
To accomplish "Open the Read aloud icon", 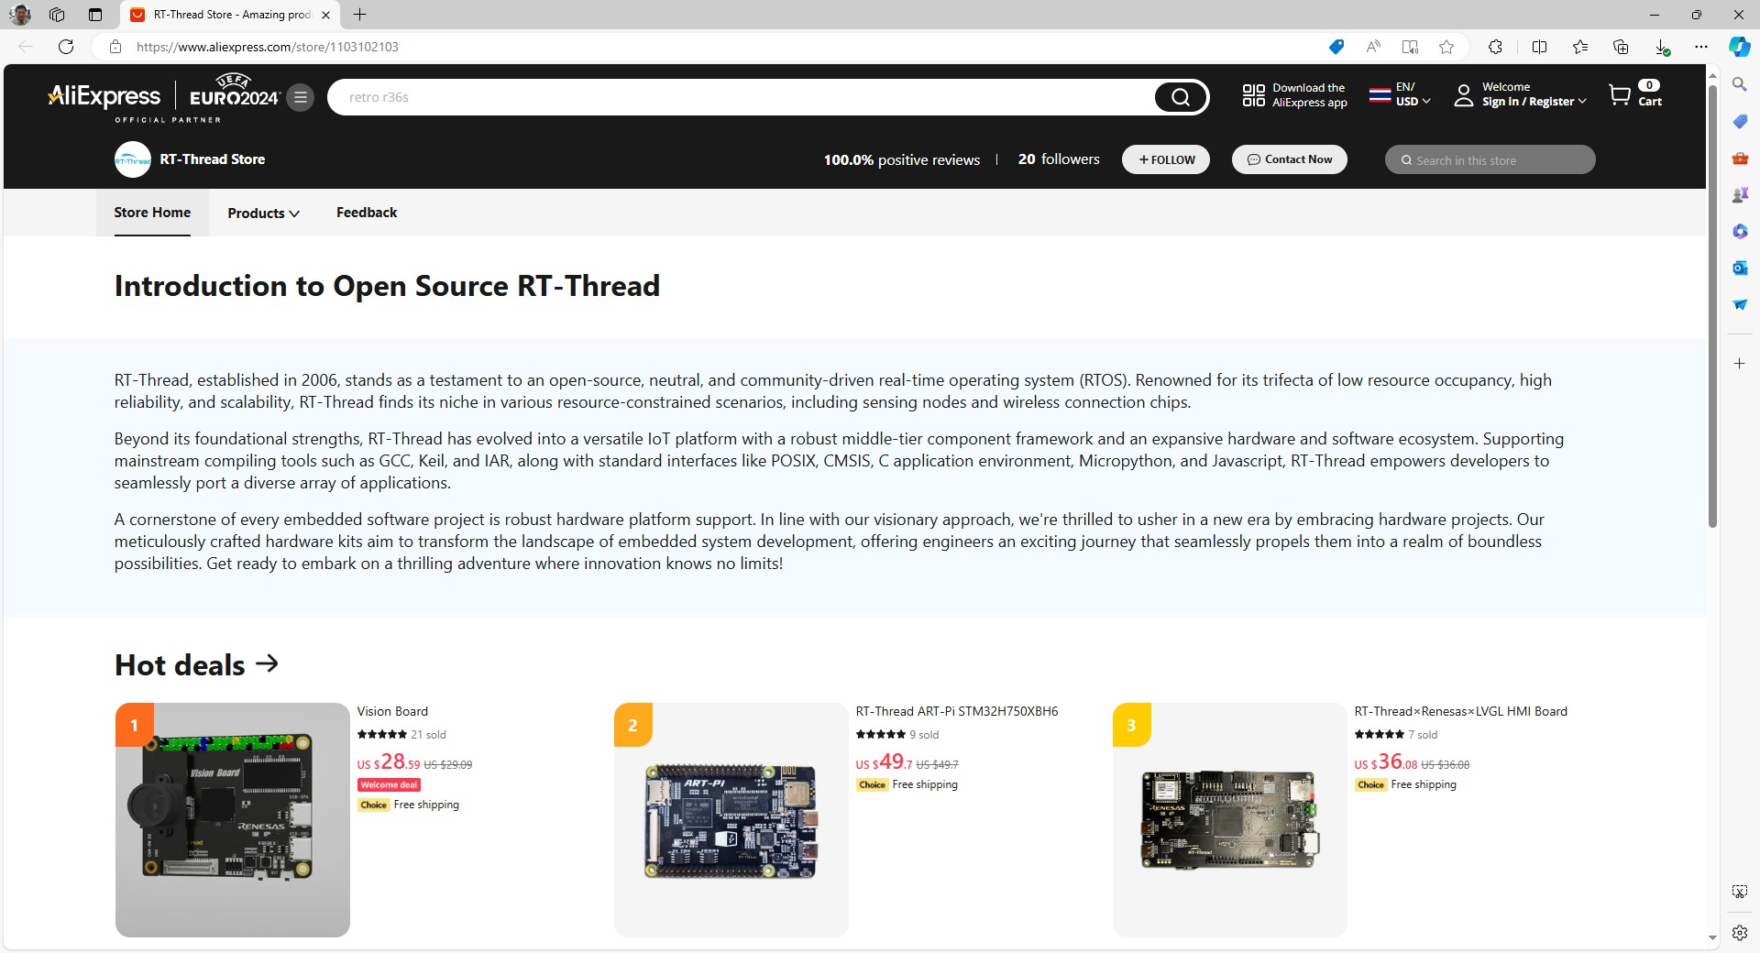I will (x=1373, y=47).
